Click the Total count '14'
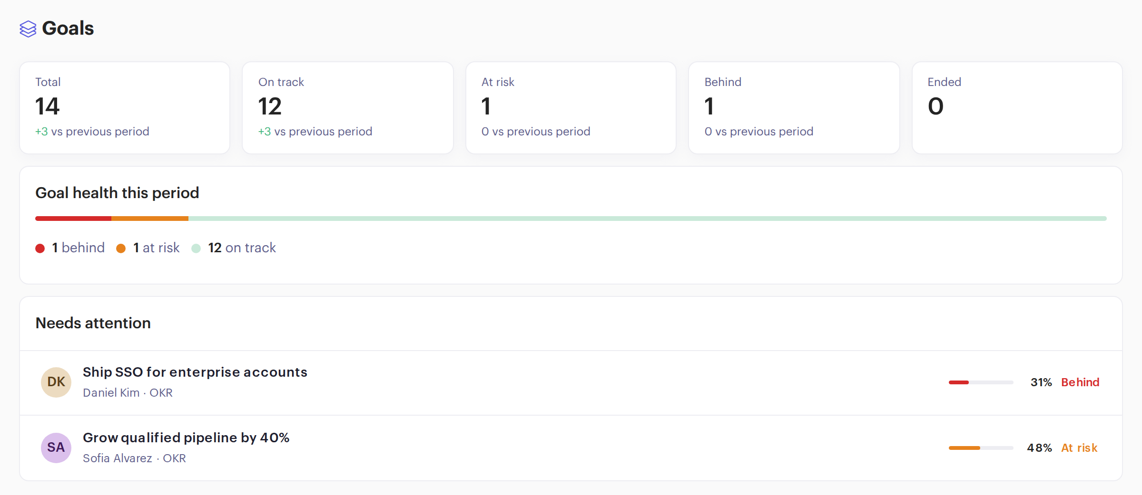 point(48,106)
